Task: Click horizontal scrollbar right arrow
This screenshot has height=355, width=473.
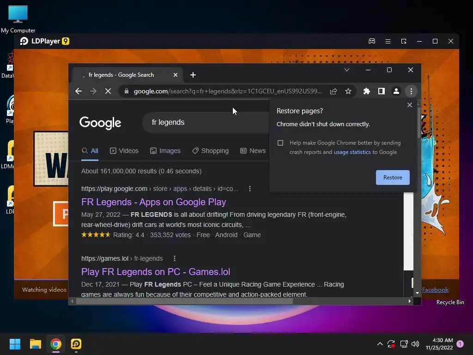Action: click(409, 301)
